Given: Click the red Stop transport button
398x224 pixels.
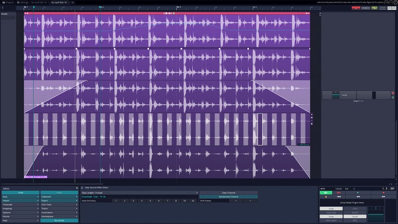Looking at the screenshot, I should click(x=383, y=192).
